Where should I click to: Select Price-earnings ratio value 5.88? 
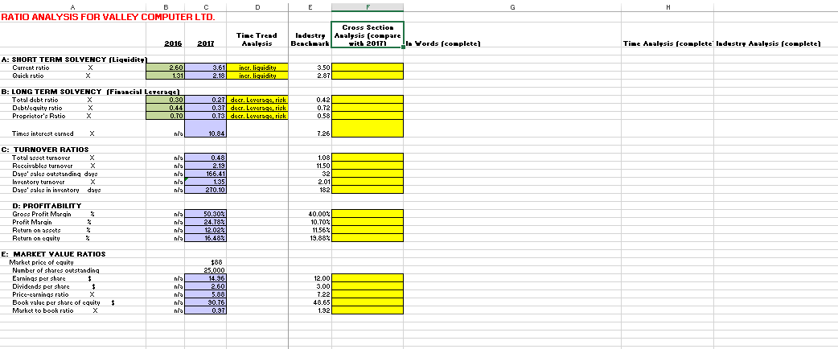click(x=206, y=294)
